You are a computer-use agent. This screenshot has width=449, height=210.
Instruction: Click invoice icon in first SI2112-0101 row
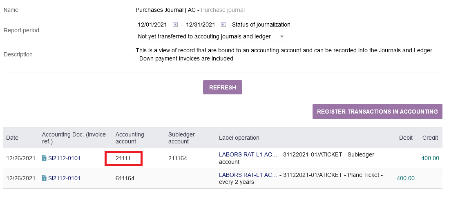click(44, 158)
